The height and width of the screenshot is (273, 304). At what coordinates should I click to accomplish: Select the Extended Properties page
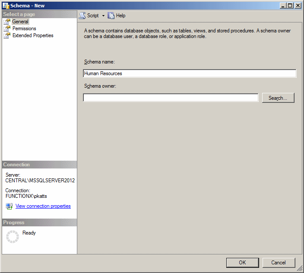click(33, 35)
